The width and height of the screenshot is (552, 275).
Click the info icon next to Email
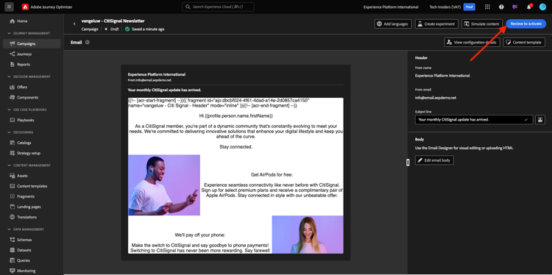[88, 42]
